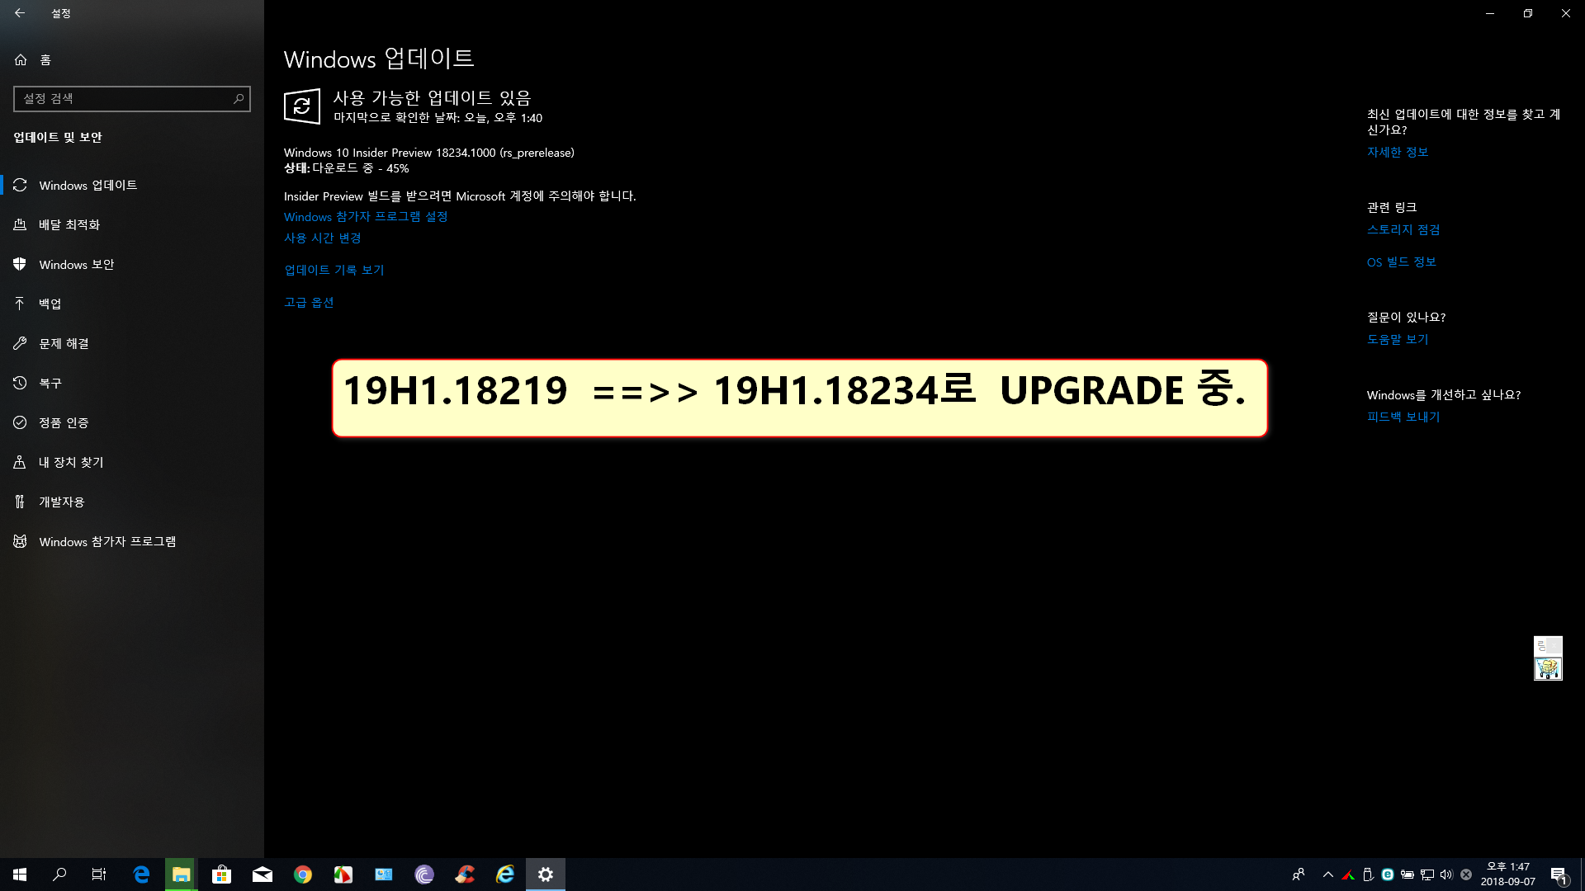Click the 도움말 보기 help link

[x=1398, y=339]
